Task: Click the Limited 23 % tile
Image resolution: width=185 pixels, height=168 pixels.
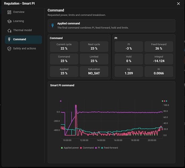Action: [x=94, y=59]
